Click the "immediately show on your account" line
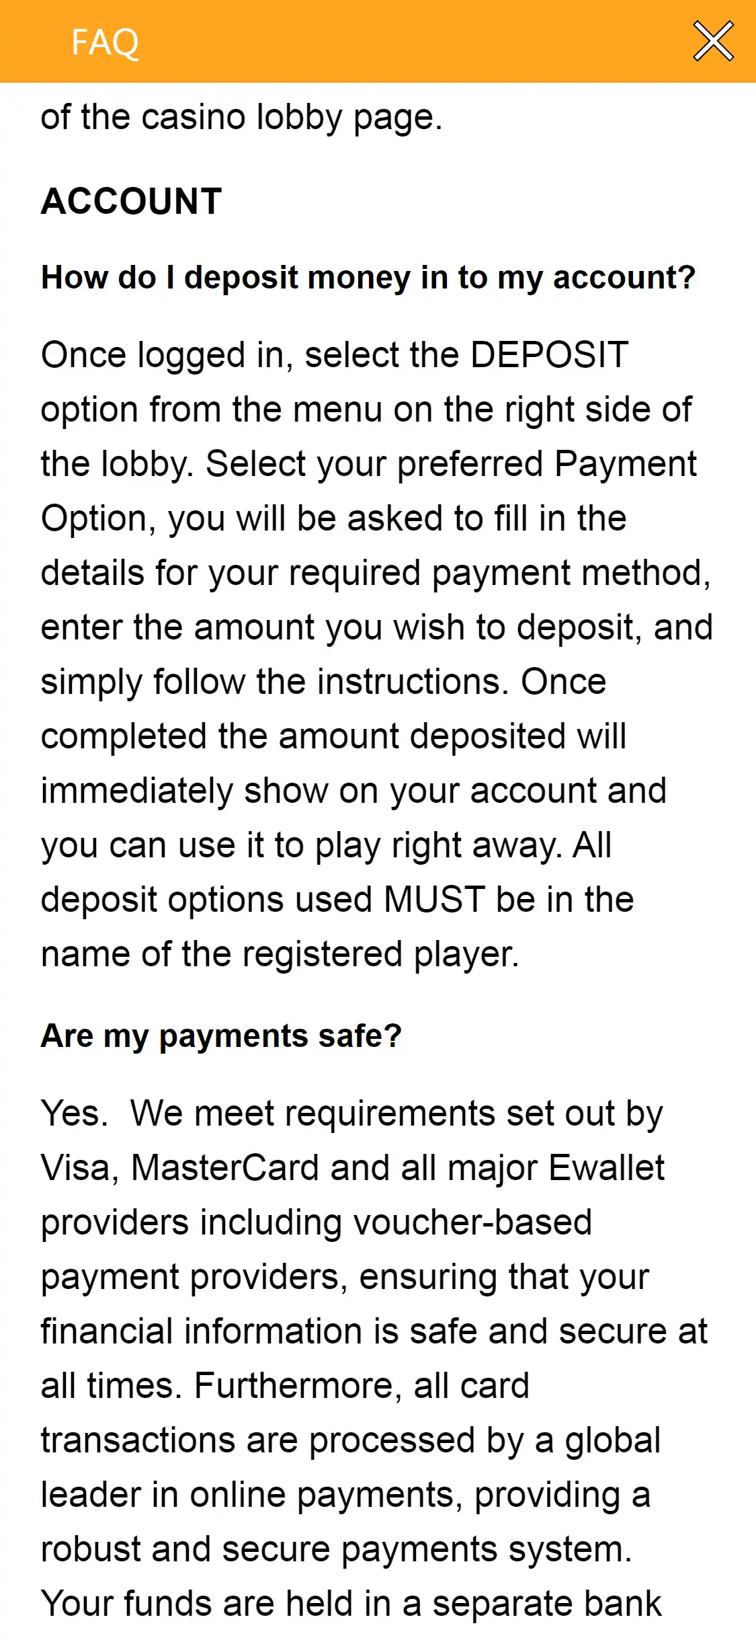Viewport: 756px width, 1638px height. [353, 791]
